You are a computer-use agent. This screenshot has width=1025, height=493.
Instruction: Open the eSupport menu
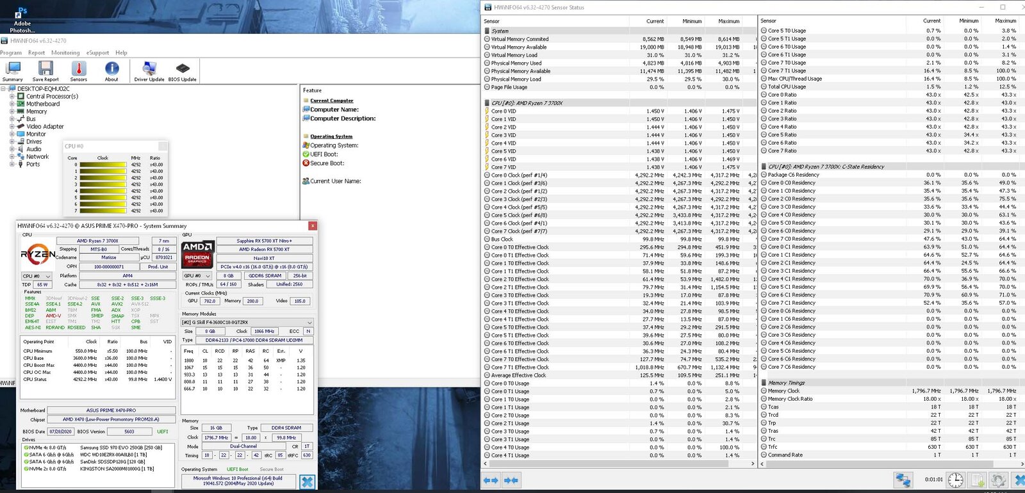click(x=98, y=53)
